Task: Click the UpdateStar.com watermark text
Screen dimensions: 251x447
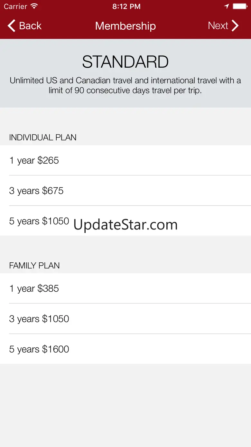Action: pyautogui.click(x=126, y=225)
